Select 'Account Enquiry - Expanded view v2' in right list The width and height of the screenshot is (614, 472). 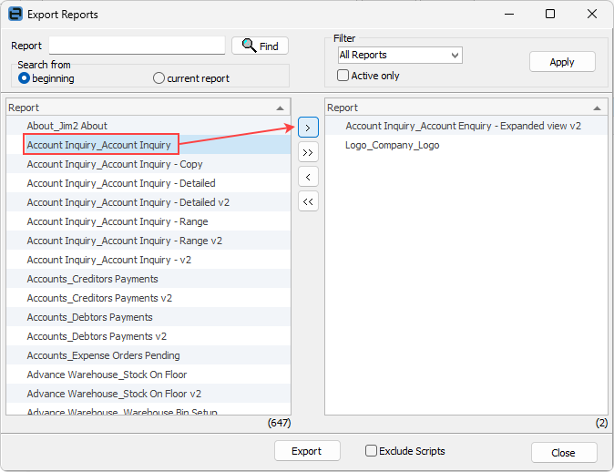(x=466, y=126)
